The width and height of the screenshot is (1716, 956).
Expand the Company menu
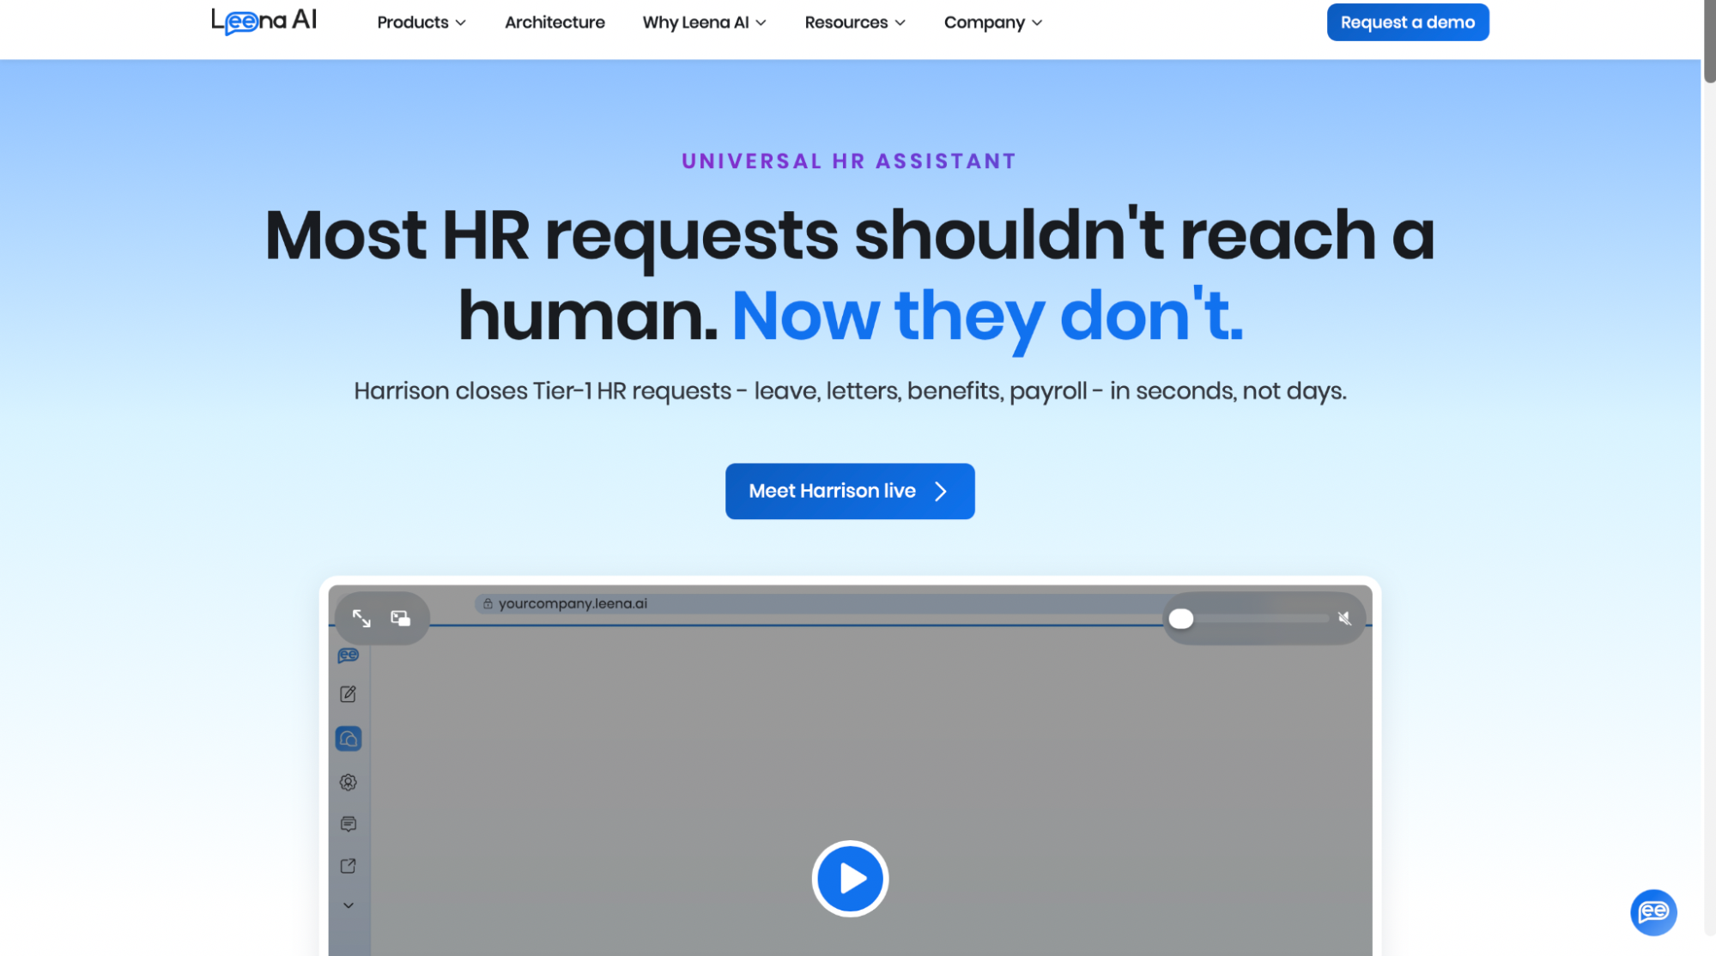[993, 22]
